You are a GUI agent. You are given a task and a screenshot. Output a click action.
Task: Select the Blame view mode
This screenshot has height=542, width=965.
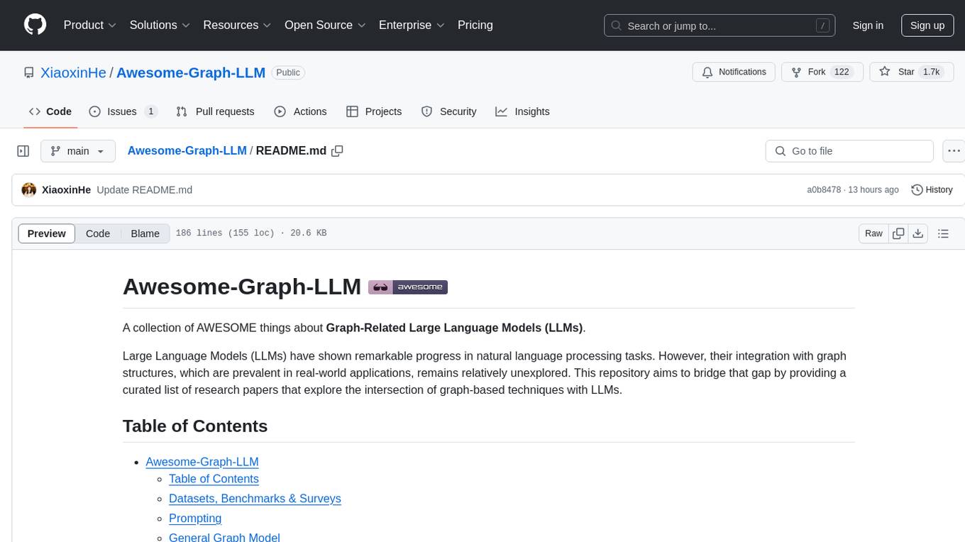[145, 233]
